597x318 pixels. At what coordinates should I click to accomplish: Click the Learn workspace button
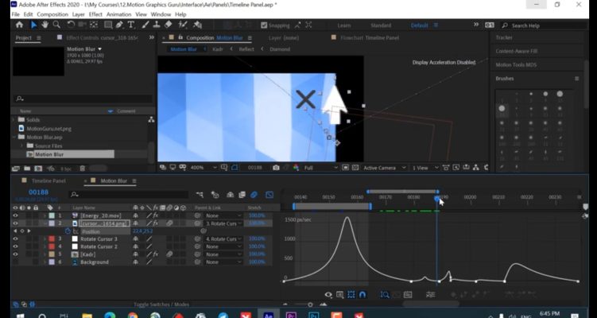343,25
